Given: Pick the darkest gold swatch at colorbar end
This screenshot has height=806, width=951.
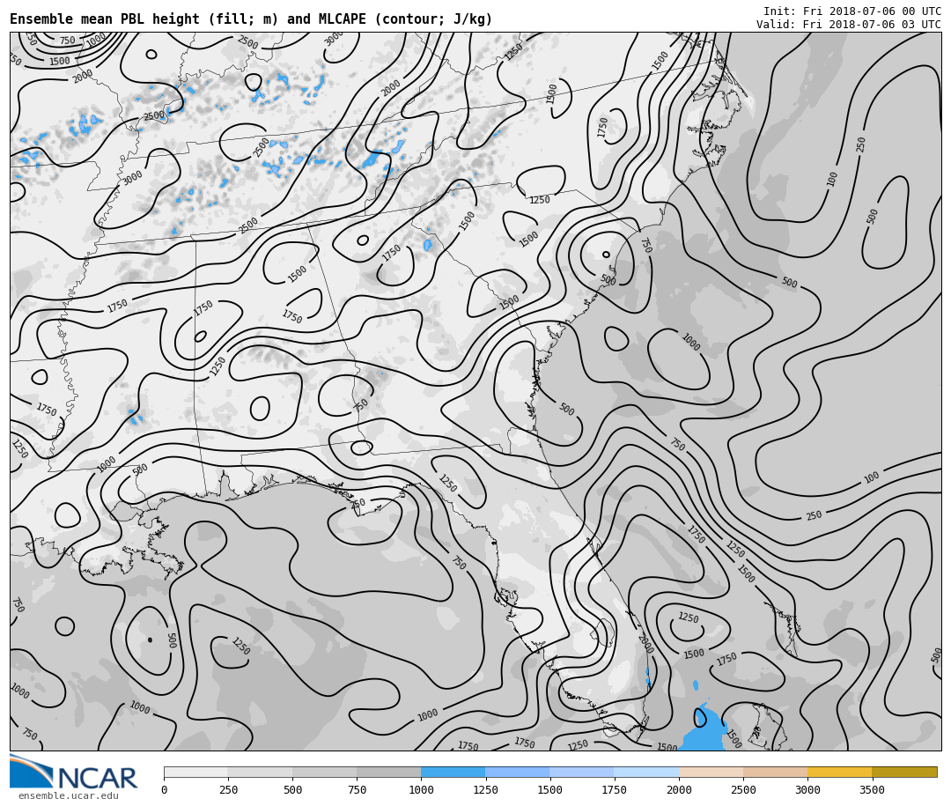Looking at the screenshot, I should [904, 772].
